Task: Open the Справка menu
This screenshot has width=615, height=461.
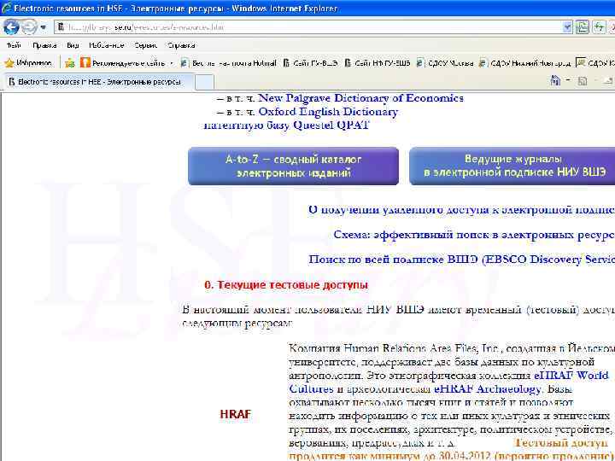Action: point(181,45)
